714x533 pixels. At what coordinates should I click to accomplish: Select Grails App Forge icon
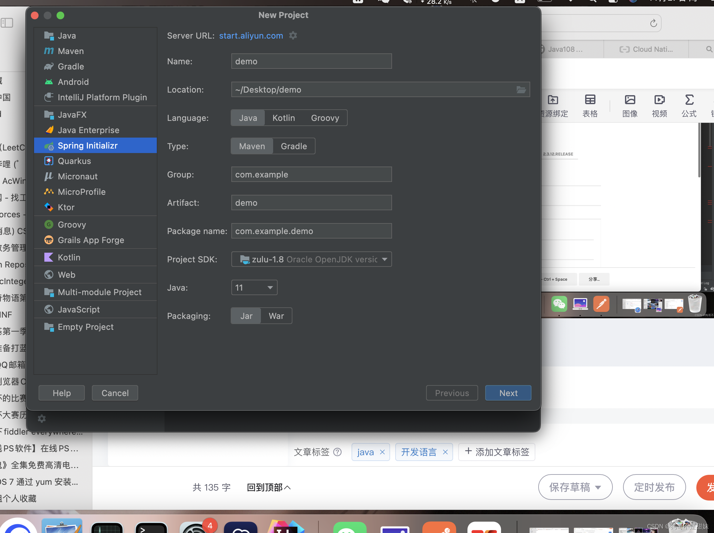coord(49,240)
